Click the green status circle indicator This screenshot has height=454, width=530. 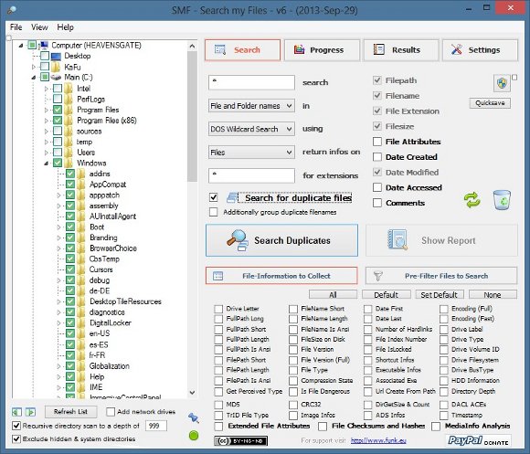pos(194,436)
